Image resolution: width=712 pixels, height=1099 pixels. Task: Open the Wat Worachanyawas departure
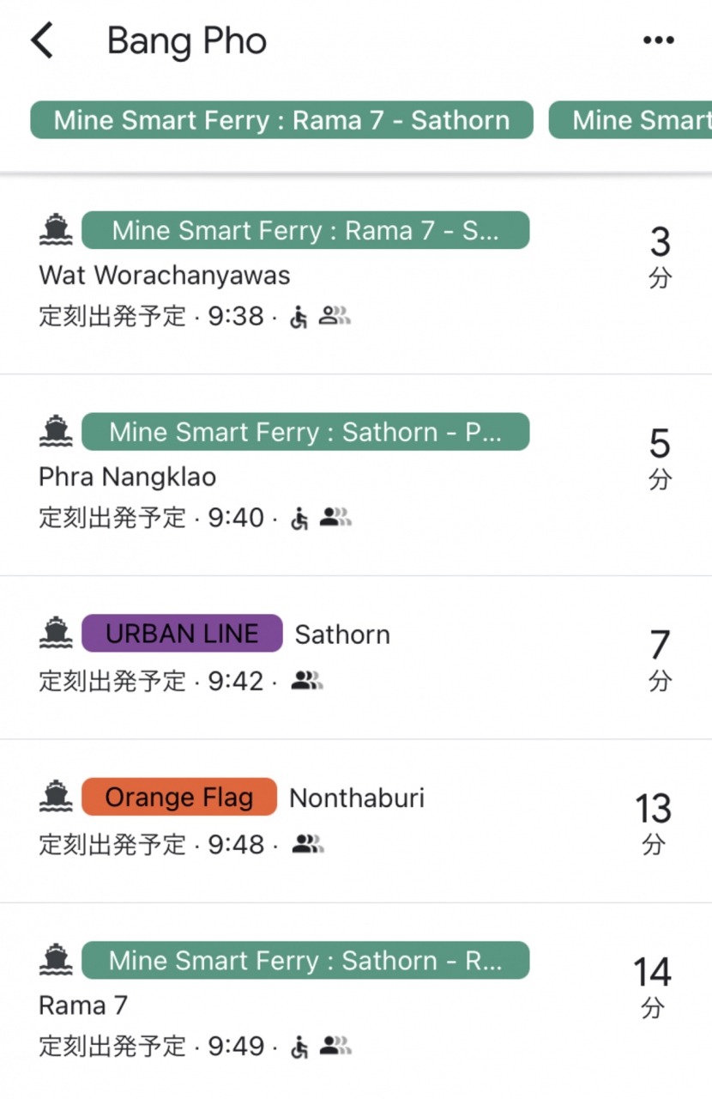165,276
